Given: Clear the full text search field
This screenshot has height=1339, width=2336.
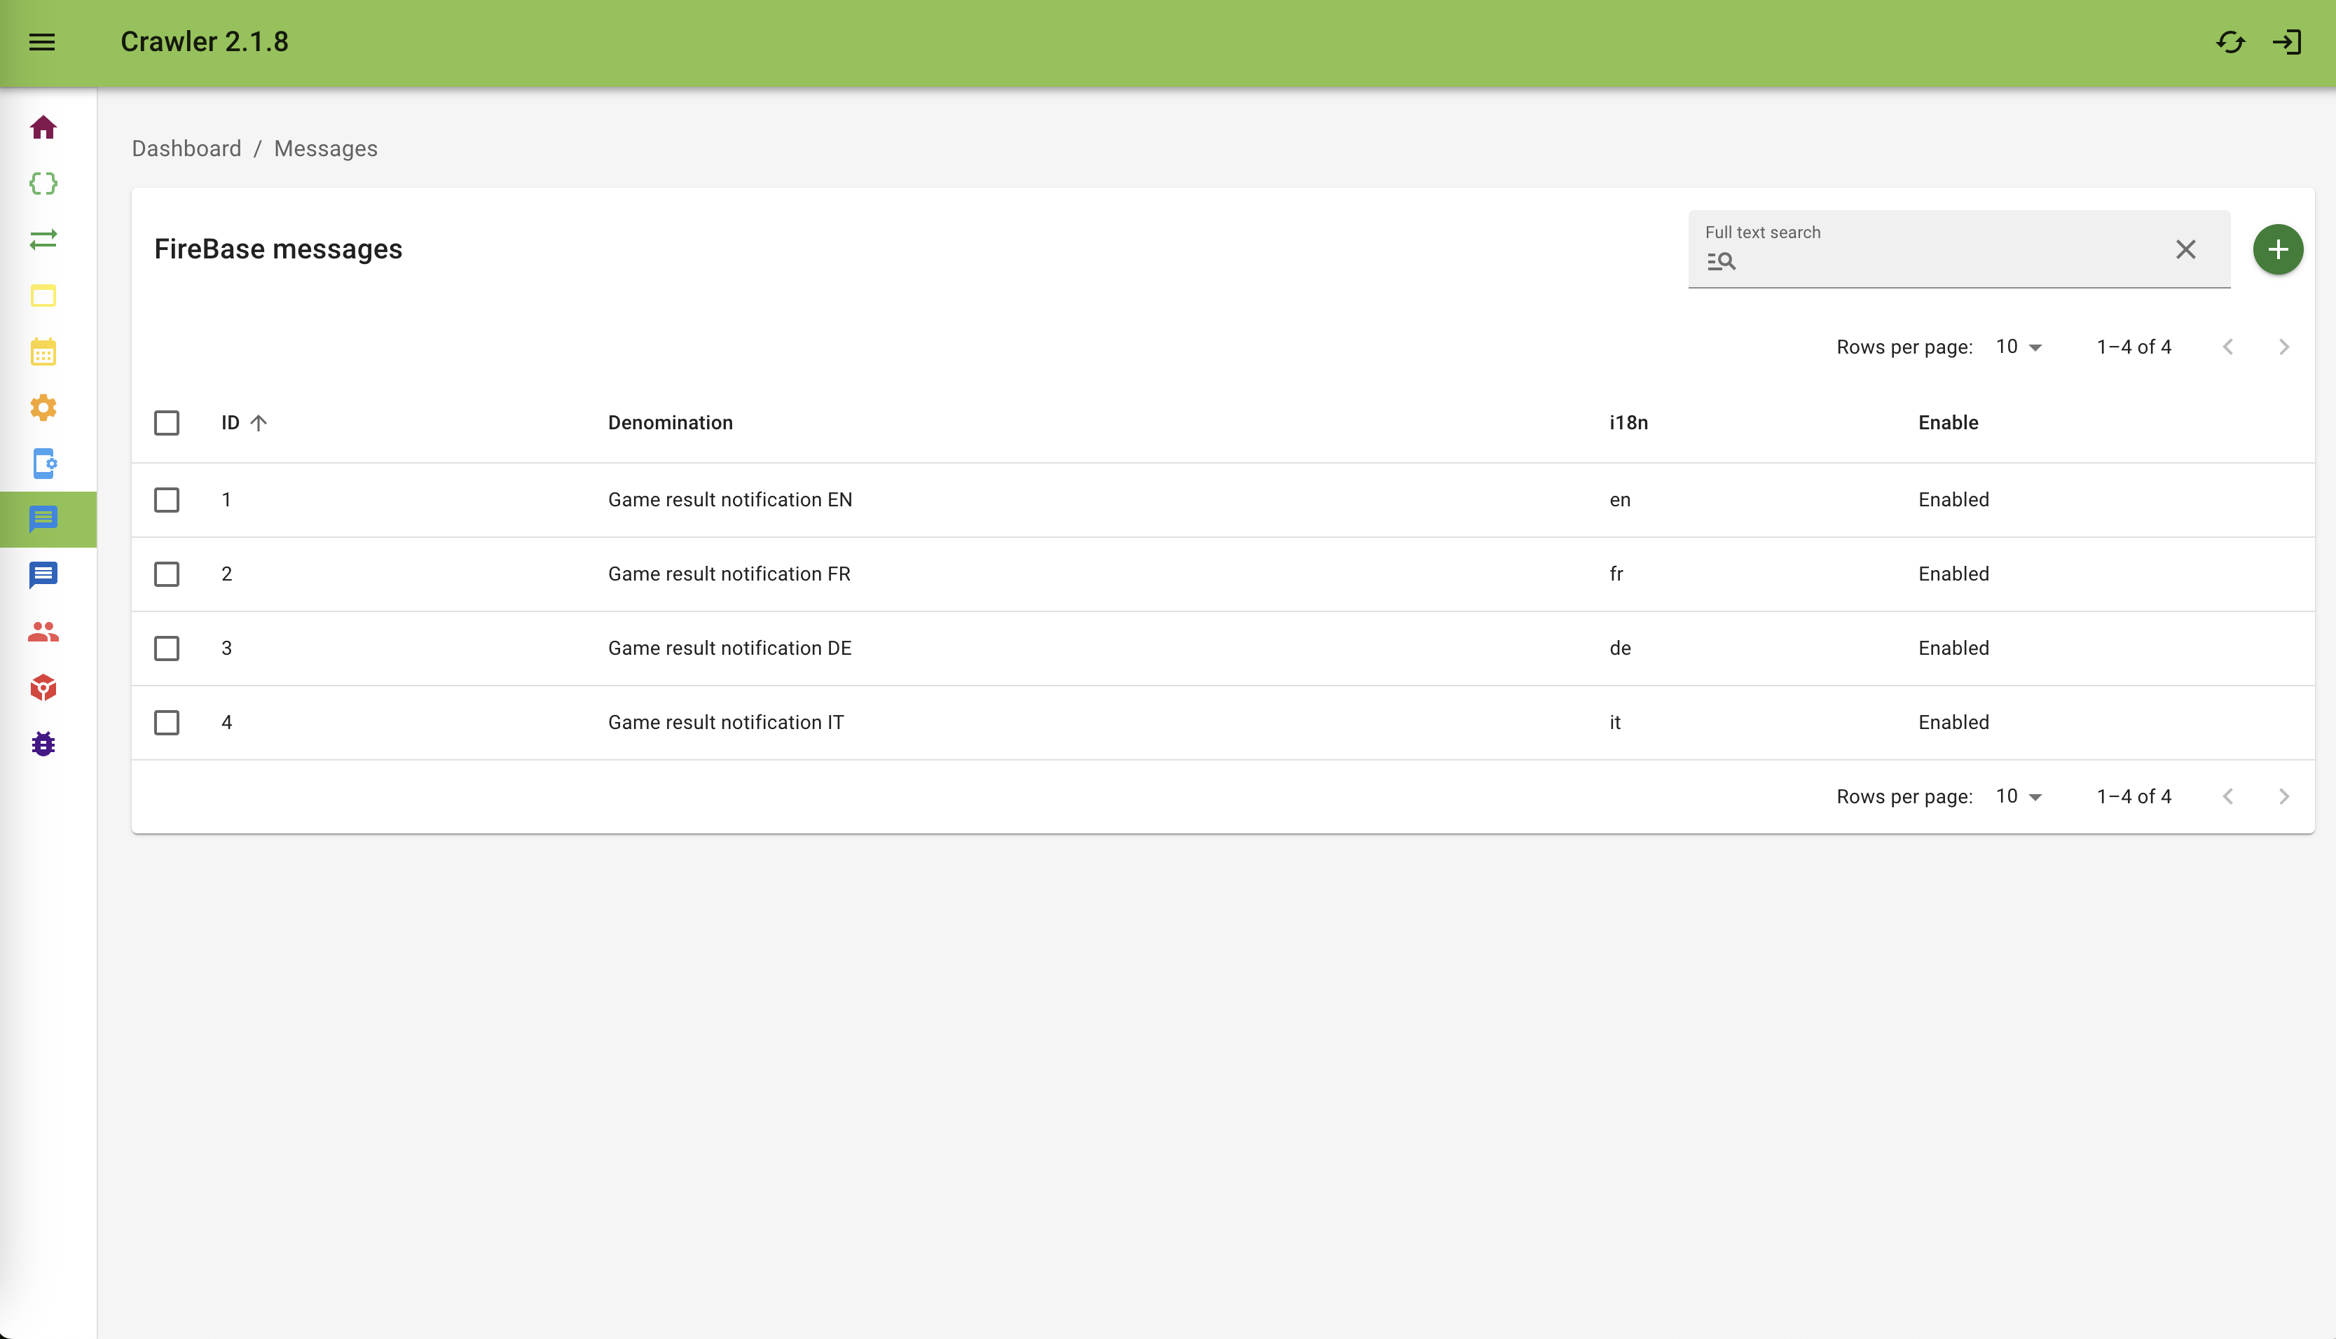Looking at the screenshot, I should coord(2185,249).
